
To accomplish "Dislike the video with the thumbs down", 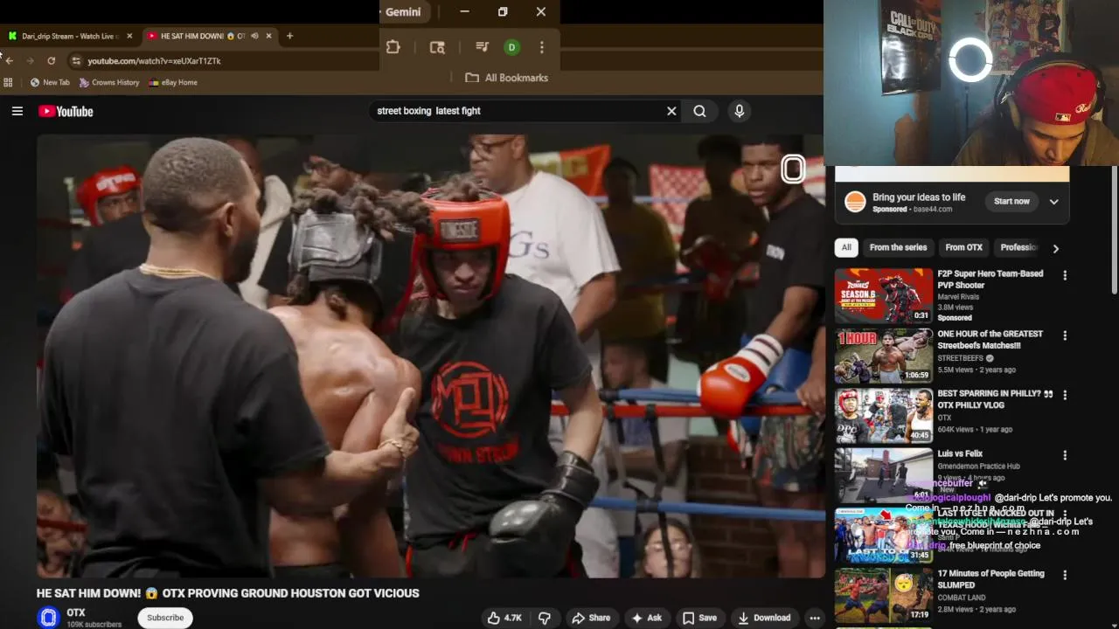I will (x=545, y=618).
